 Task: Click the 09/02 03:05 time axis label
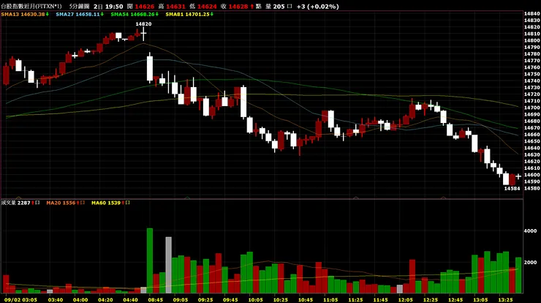coord(20,299)
